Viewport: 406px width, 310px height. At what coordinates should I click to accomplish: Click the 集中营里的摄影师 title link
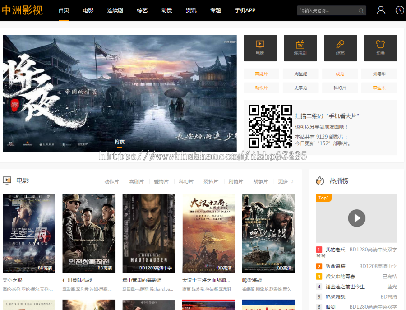click(x=142, y=280)
